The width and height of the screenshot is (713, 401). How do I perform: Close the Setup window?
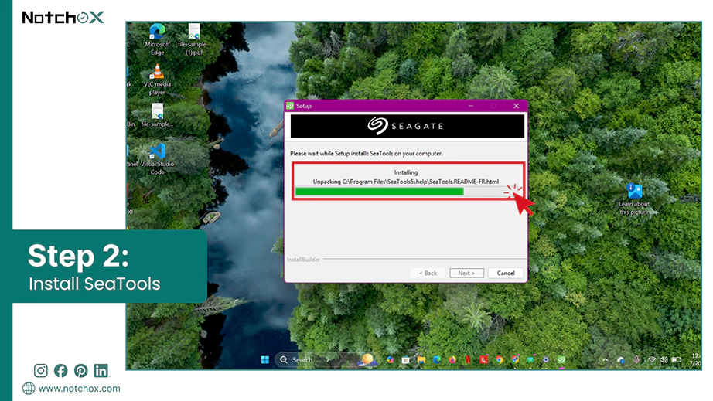(x=516, y=106)
